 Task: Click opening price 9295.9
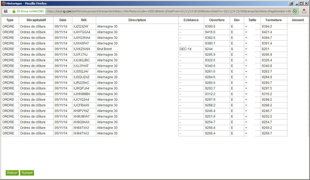point(210,55)
